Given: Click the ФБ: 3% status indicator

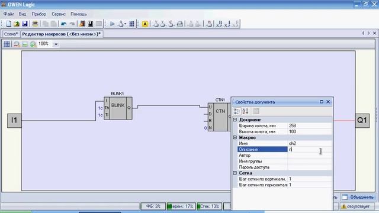Looking at the screenshot, I should click(x=153, y=206).
